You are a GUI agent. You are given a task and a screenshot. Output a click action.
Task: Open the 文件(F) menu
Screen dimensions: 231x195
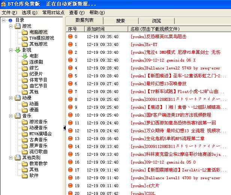pos(9,13)
